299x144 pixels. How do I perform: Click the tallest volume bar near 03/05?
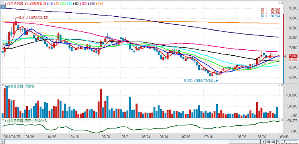[x=7, y=102]
